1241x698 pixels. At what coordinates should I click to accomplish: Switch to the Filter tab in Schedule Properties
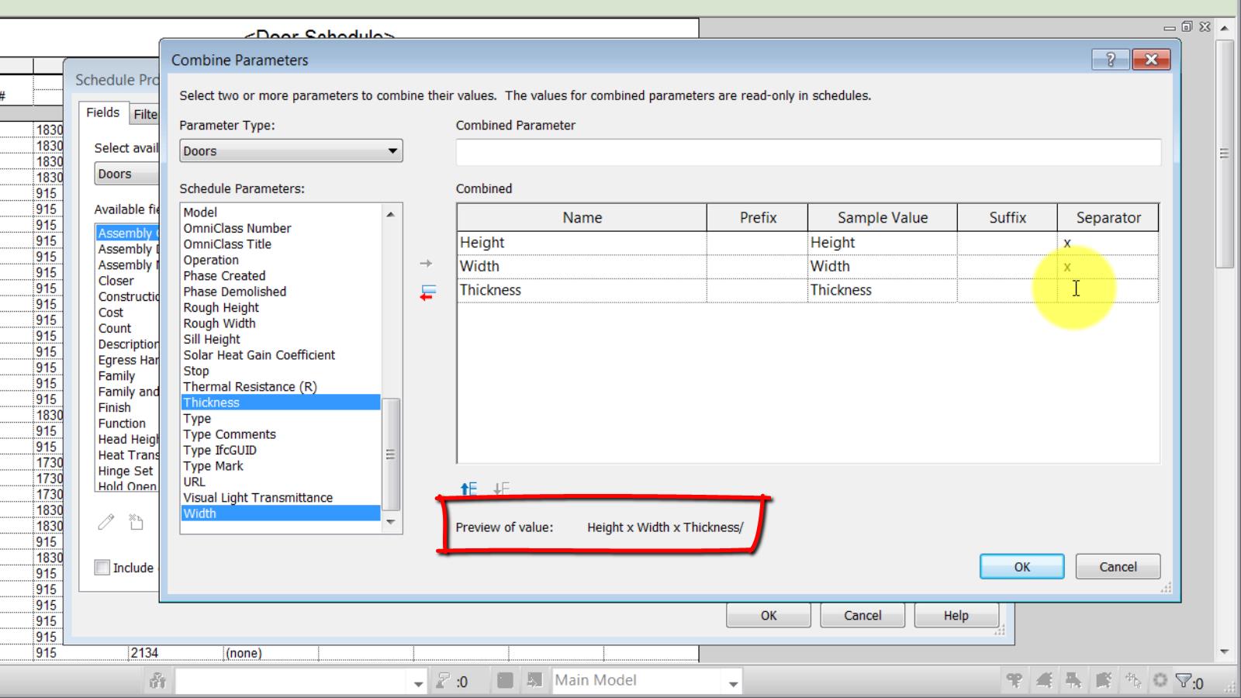(x=145, y=115)
